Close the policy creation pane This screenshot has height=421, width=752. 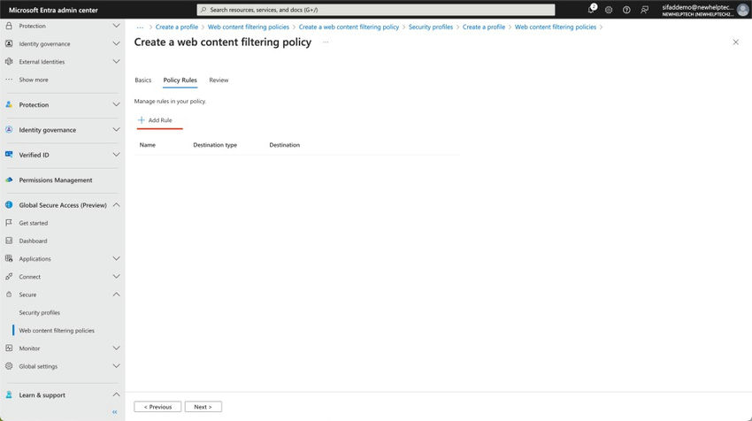pyautogui.click(x=736, y=42)
